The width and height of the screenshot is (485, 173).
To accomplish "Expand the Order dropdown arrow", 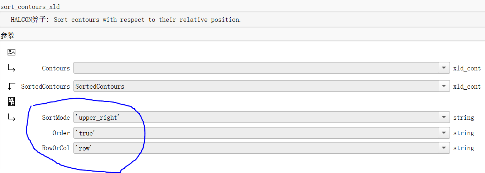I will 444,133.
